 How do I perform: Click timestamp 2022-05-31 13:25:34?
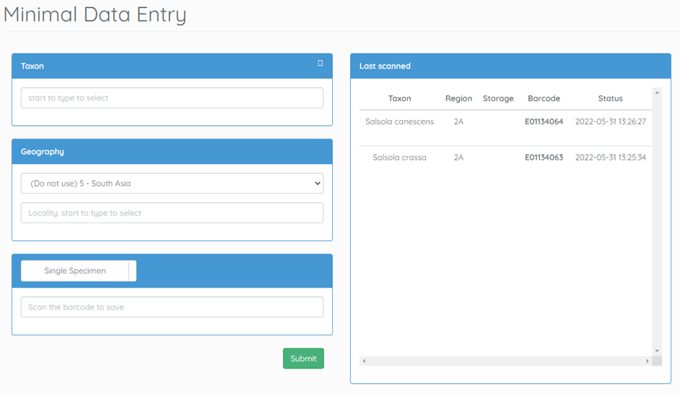pos(610,158)
